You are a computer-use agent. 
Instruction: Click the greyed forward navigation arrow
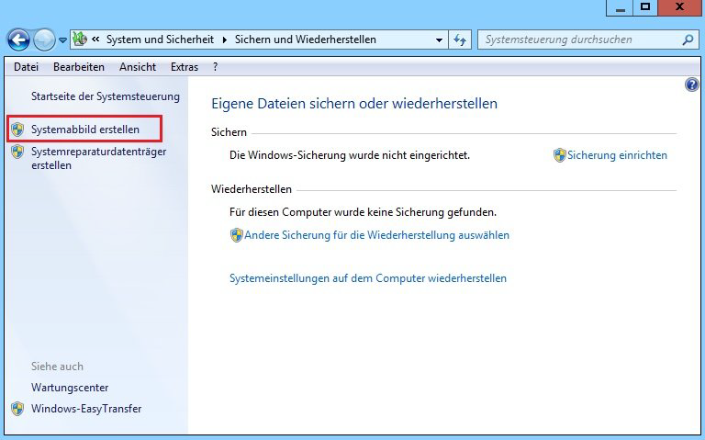(44, 40)
